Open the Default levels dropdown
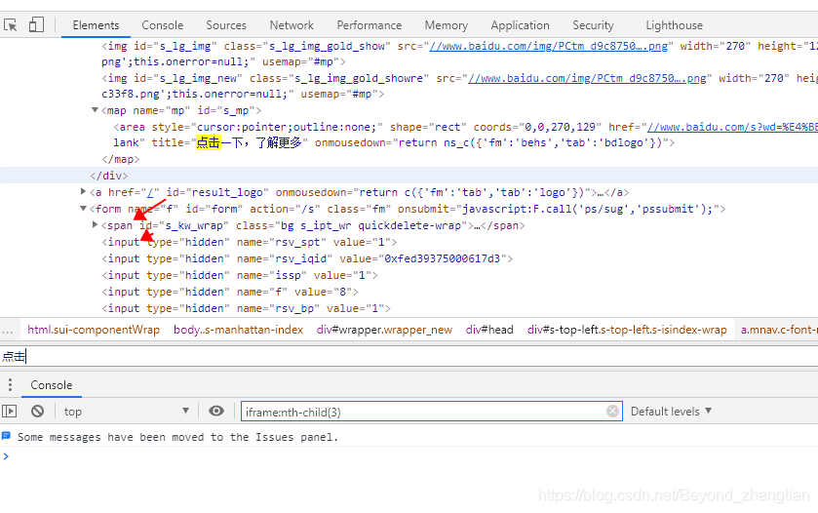The width and height of the screenshot is (818, 513). click(x=671, y=412)
